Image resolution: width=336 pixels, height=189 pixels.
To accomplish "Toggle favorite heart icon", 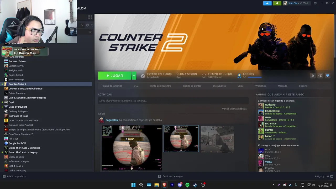I will coord(327,76).
